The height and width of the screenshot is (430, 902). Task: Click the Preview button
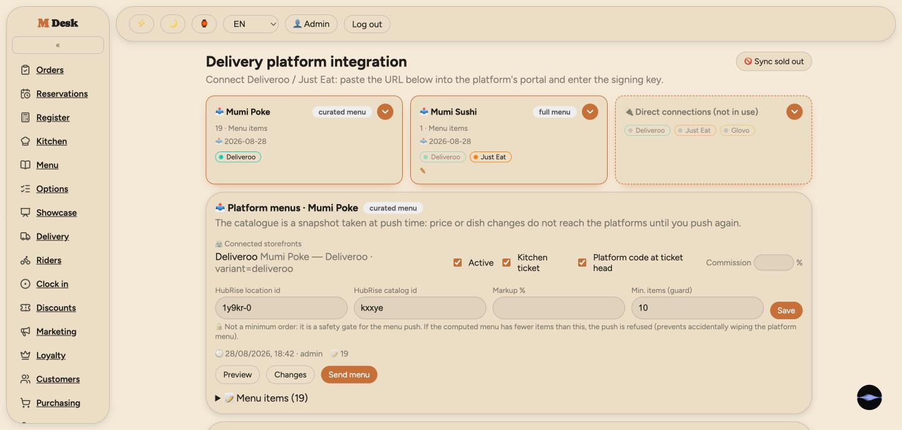click(237, 375)
